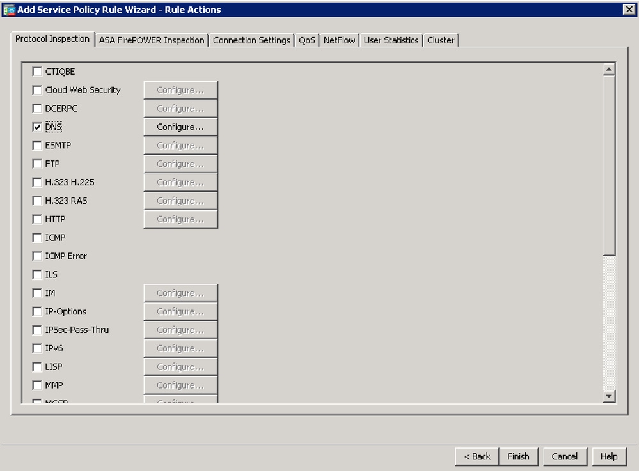Enable ICMP inspection checkbox
Screen dimensions: 639x471
click(x=37, y=238)
